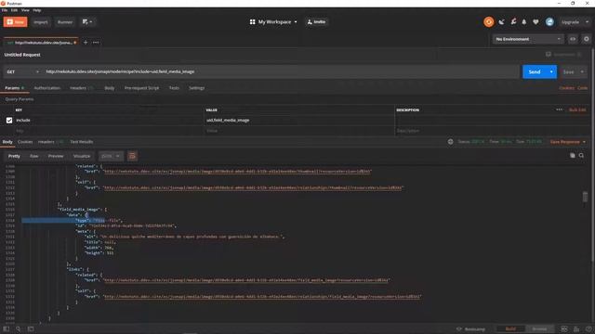Open the Tests tab
Image resolution: width=595 pixels, height=334 pixels.
click(174, 88)
